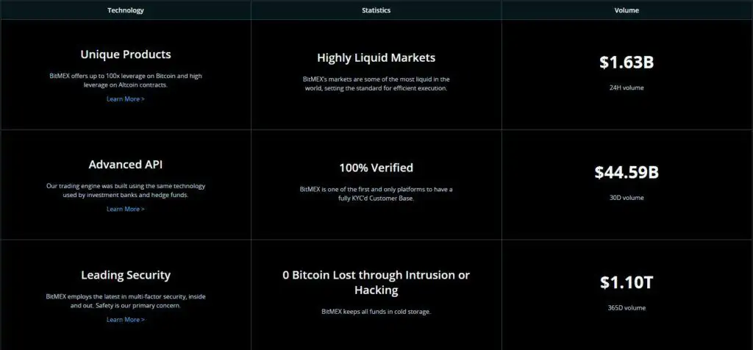
Task: Click the Leading Security heading
Action: 125,275
